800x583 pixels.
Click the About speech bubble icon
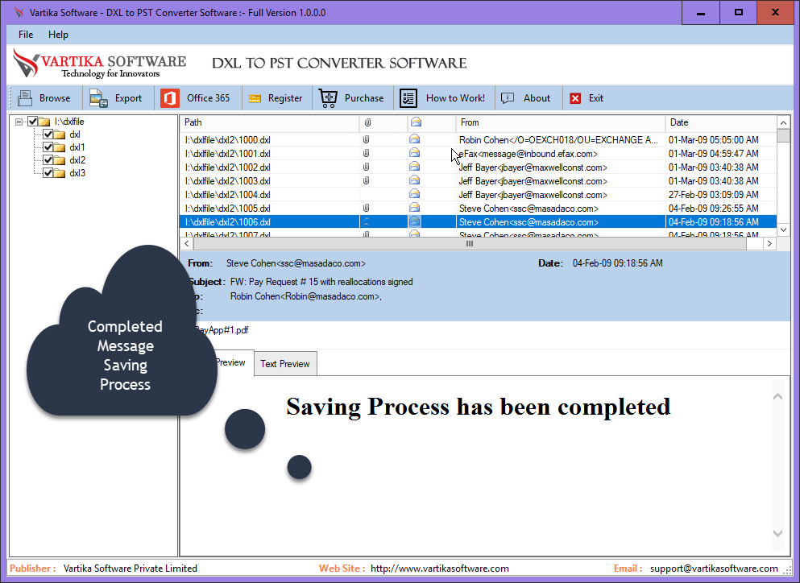508,98
